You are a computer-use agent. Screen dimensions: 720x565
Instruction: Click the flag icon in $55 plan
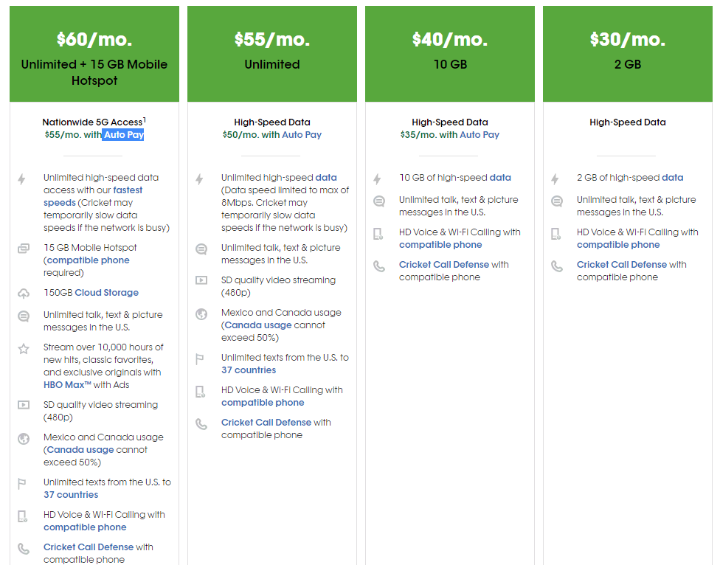tap(201, 359)
